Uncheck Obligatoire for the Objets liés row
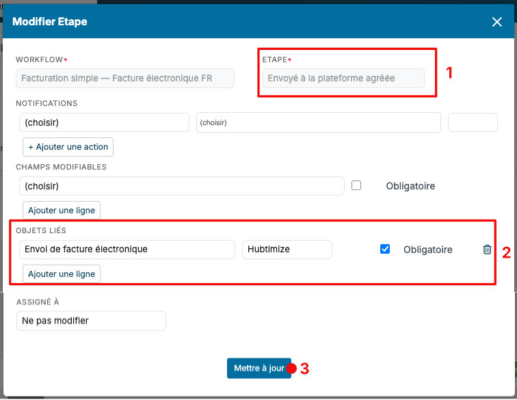Viewport: 517px width, 400px height. coord(385,249)
